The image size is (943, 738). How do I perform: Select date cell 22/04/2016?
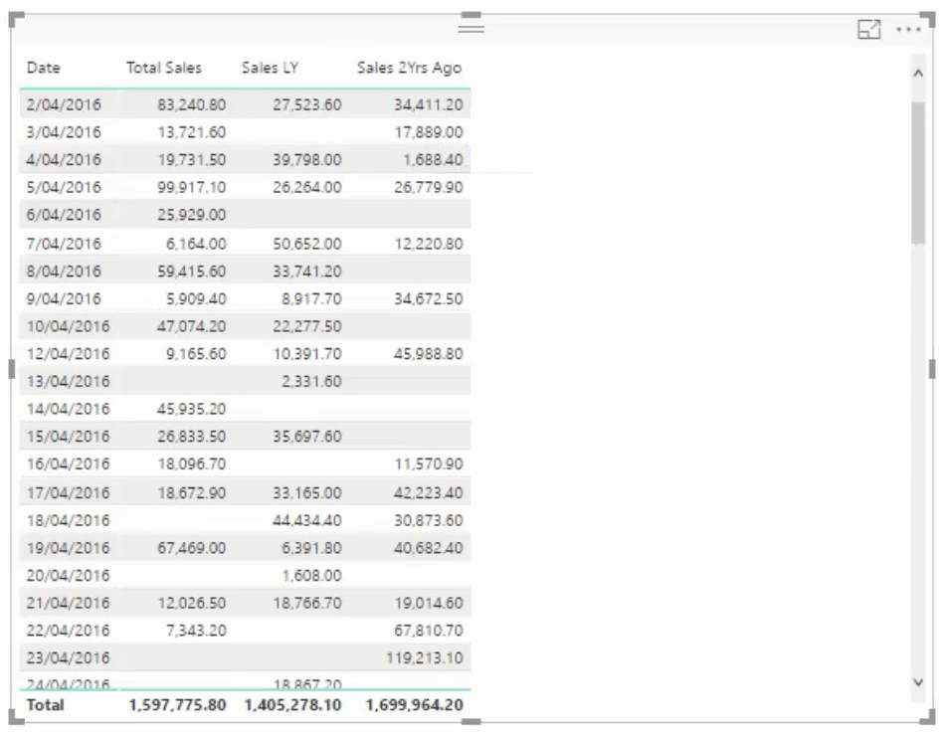(x=68, y=633)
